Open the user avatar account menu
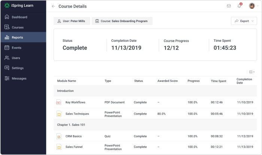Image resolution: width=262 pixels, height=155 pixels. [253, 6]
